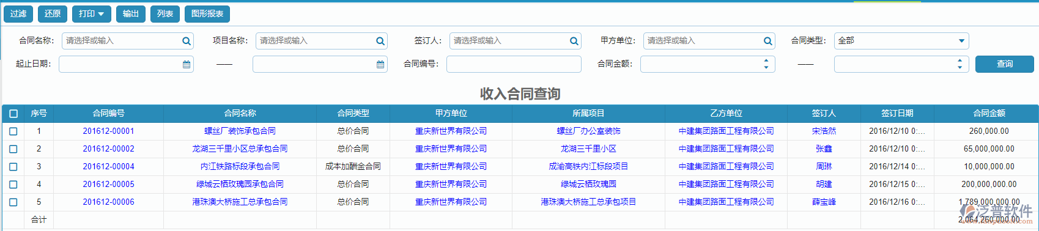1039x231 pixels.
Task: Open contract number 201612-00001
Action: 109,131
